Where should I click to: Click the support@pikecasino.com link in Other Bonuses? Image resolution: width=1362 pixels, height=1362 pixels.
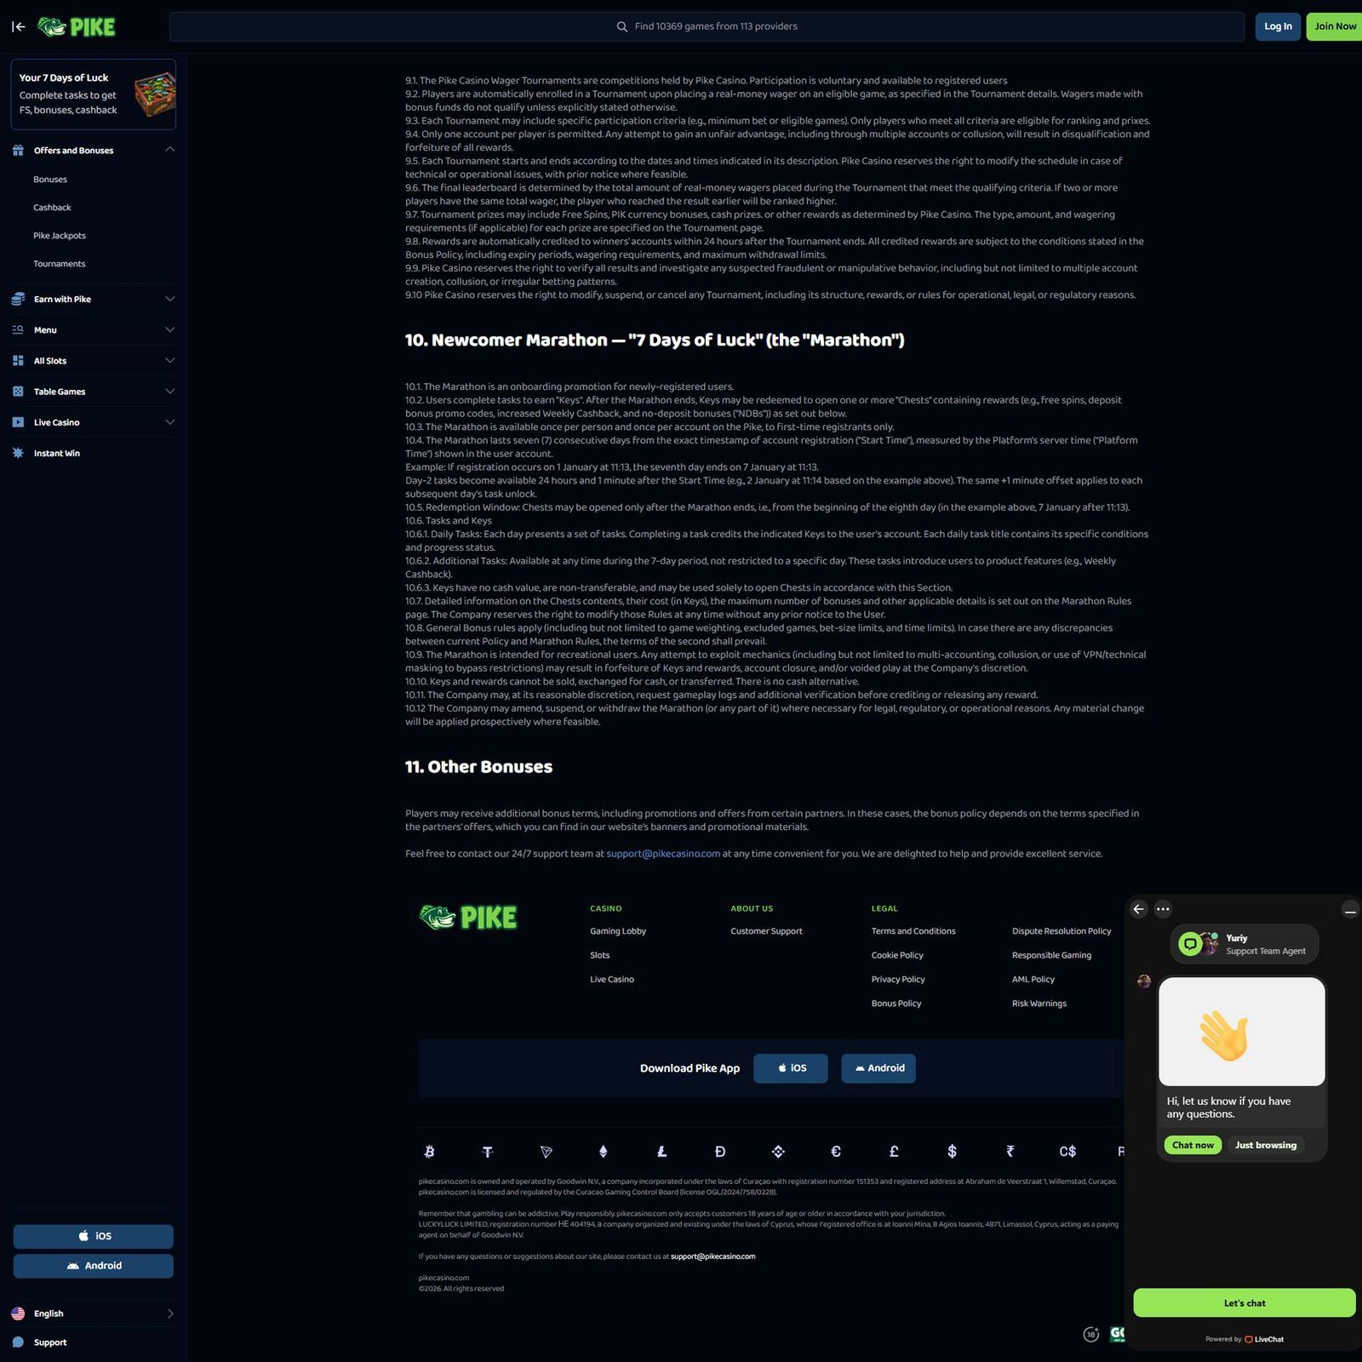663,854
